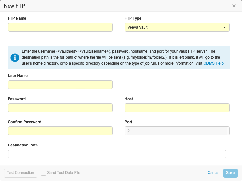Click the Port field showing 21
The image size is (242, 181).
pyautogui.click(x=177, y=131)
